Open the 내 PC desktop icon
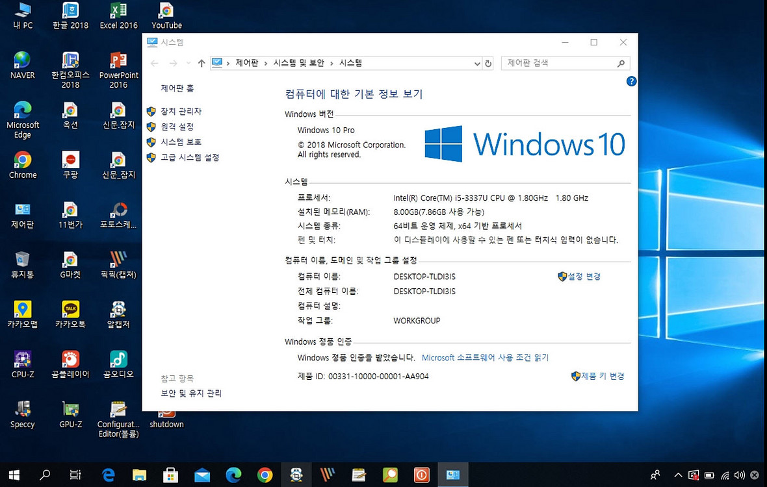This screenshot has height=487, width=767. [23, 16]
